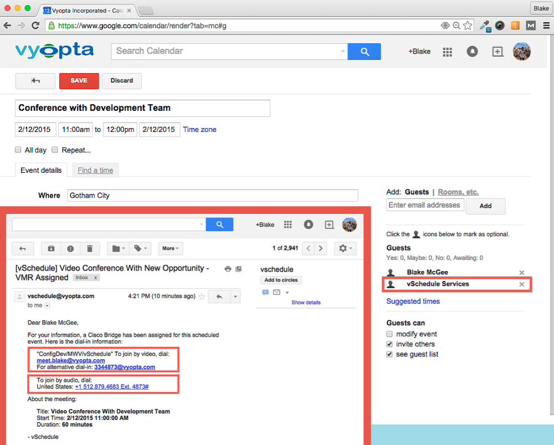Mark vSchedule Services as optional guest
554x445 pixels.
point(391,284)
